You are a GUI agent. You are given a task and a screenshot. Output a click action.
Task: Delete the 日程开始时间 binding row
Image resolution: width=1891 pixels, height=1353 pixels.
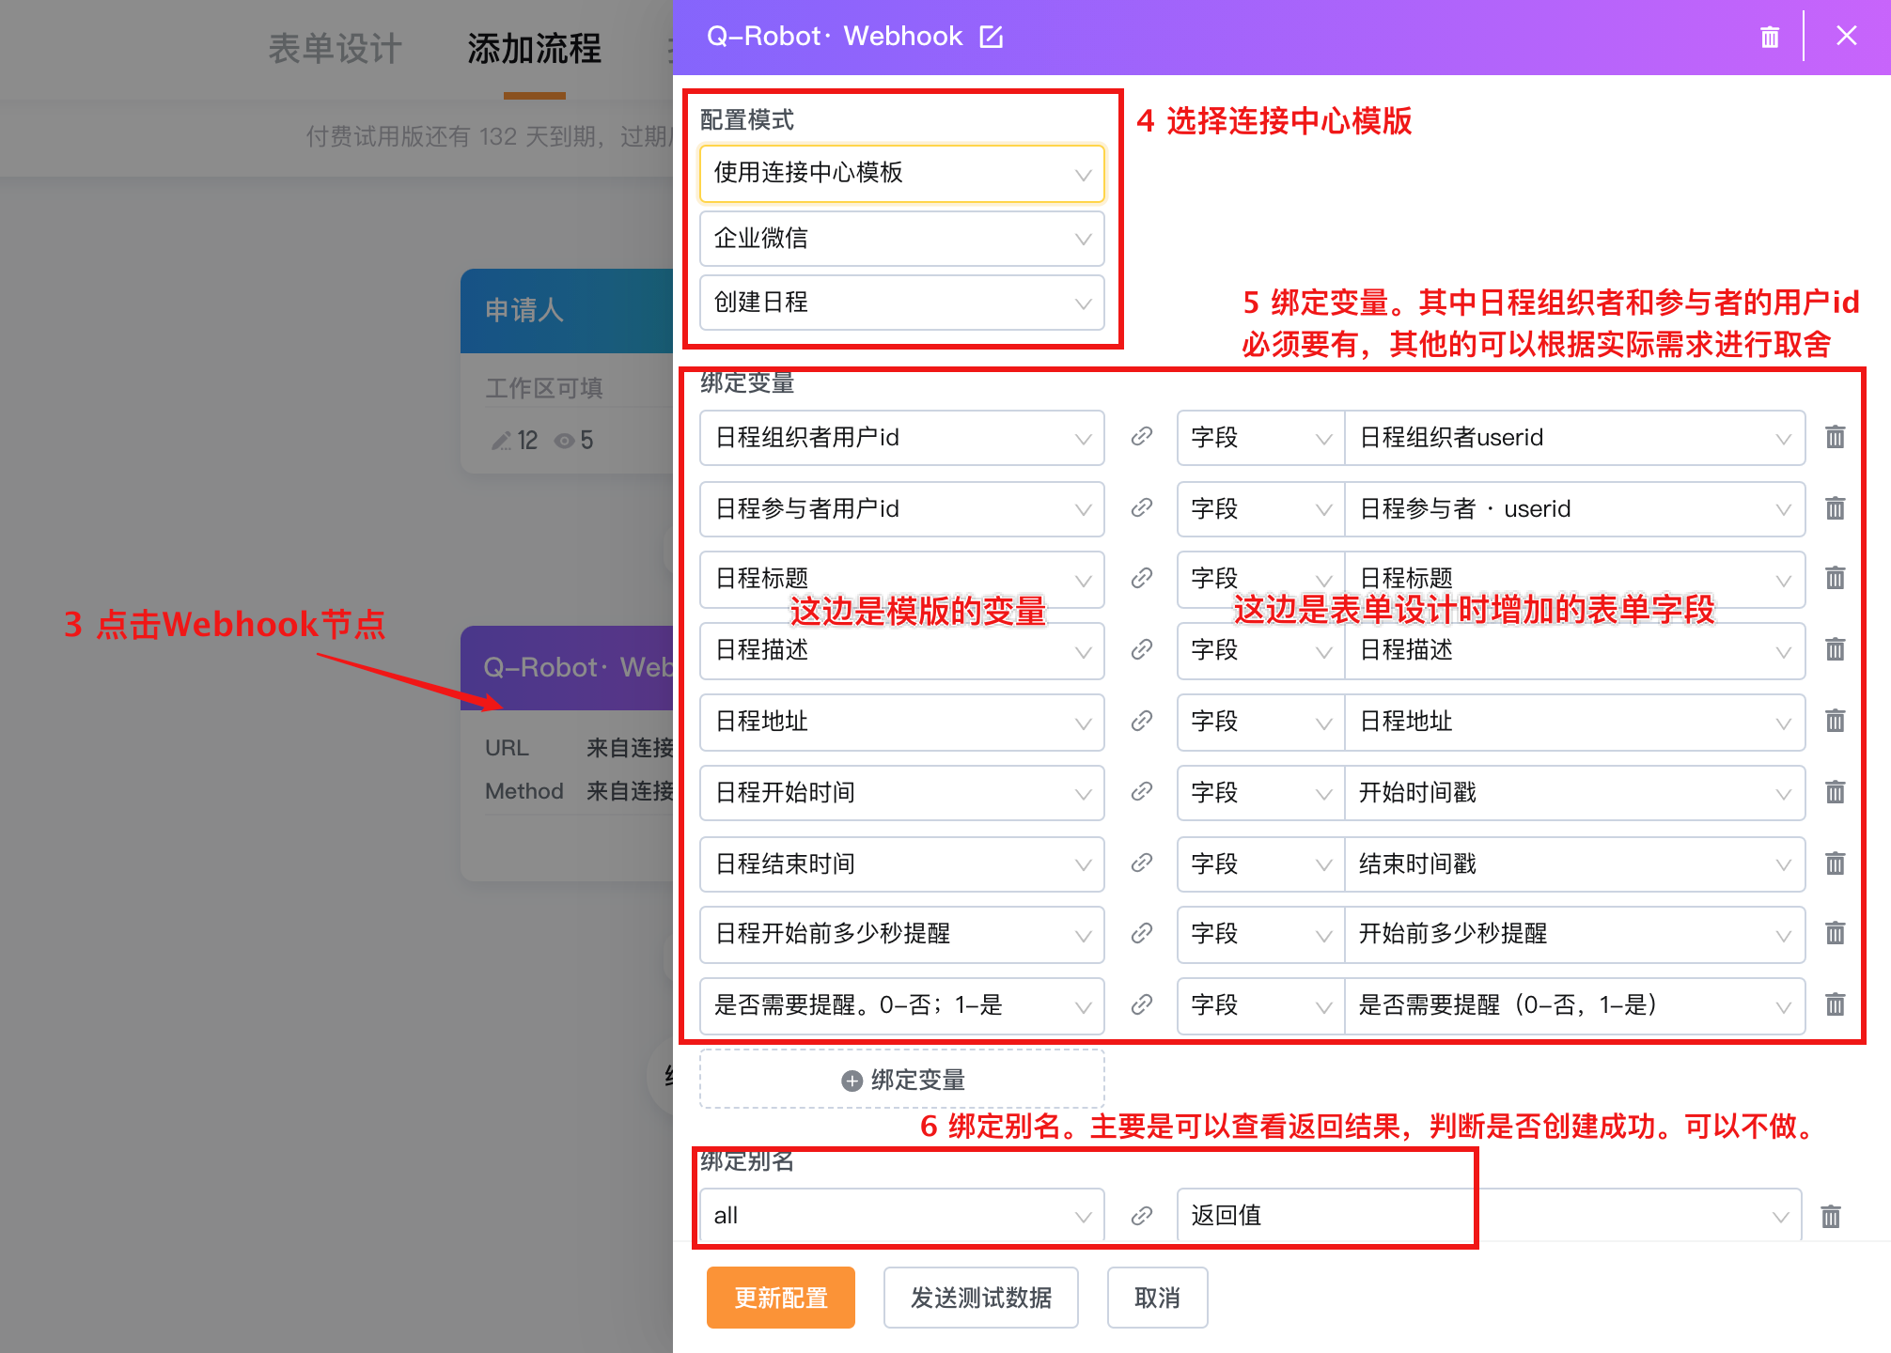1835,792
